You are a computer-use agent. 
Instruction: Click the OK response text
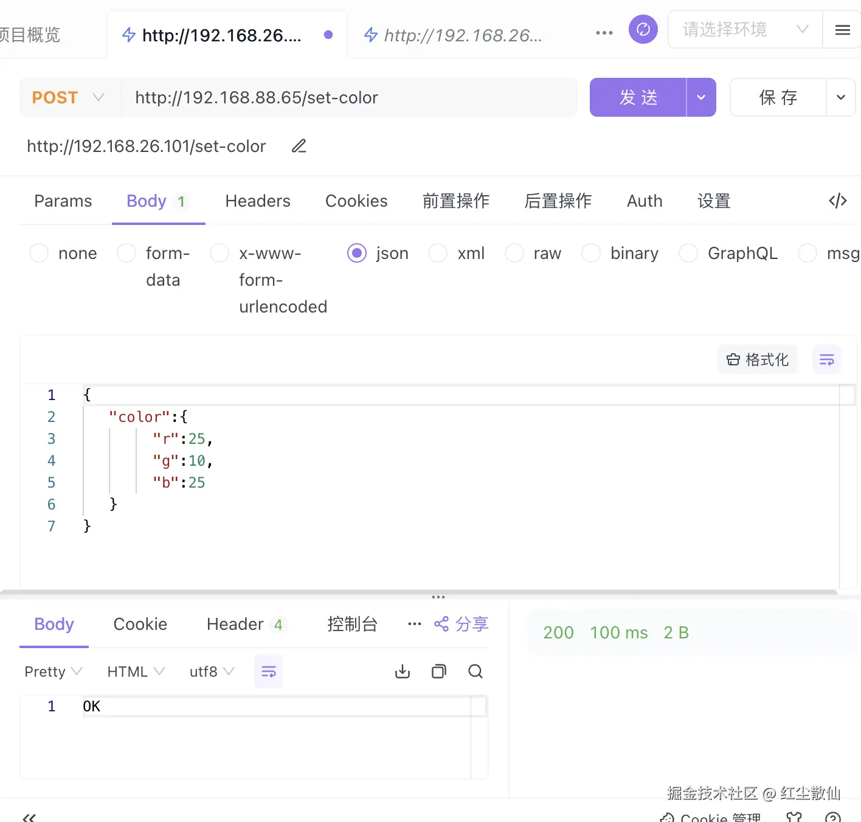[92, 706]
